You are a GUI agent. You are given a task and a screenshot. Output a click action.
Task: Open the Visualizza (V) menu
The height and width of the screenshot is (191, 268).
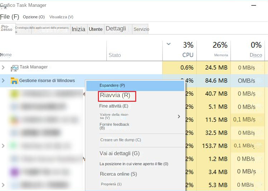tap(61, 17)
